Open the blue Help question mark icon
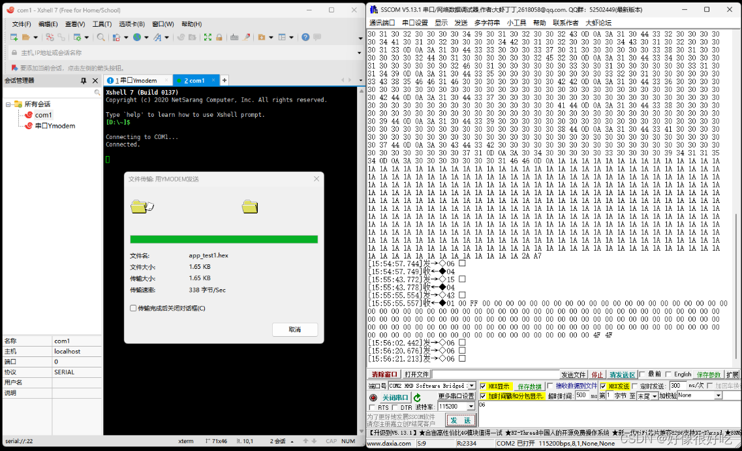 (x=305, y=37)
